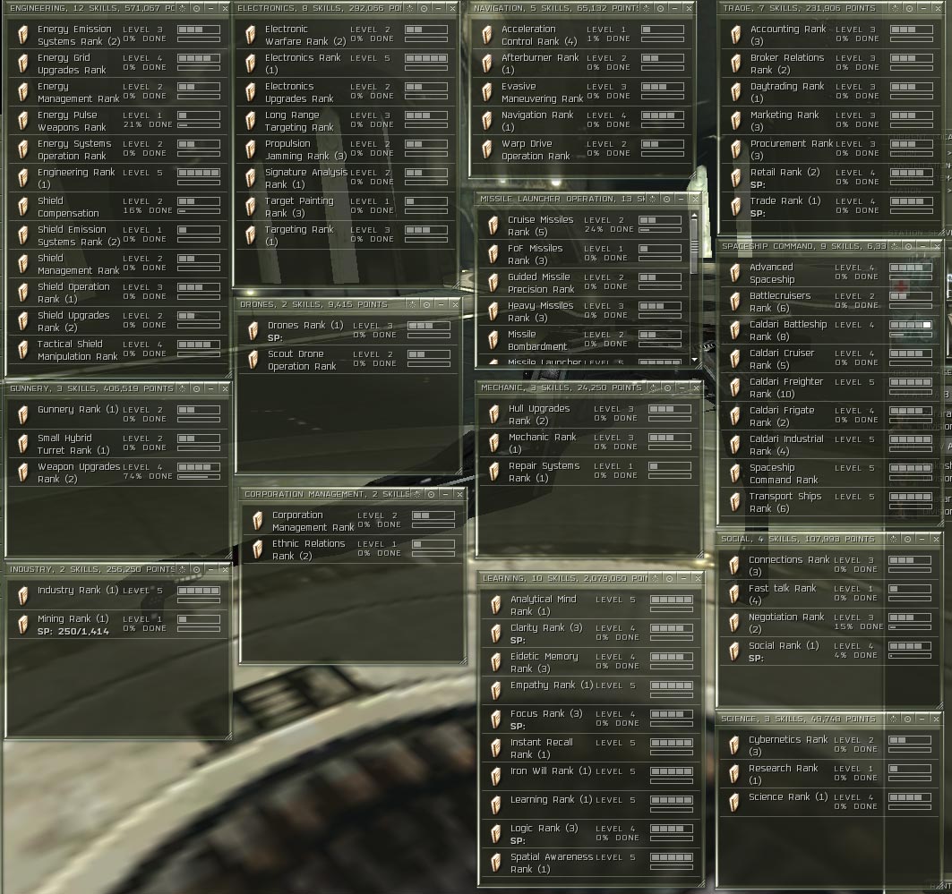
Task: Click the Targeting Rank (1) book icon
Action: click(x=251, y=235)
